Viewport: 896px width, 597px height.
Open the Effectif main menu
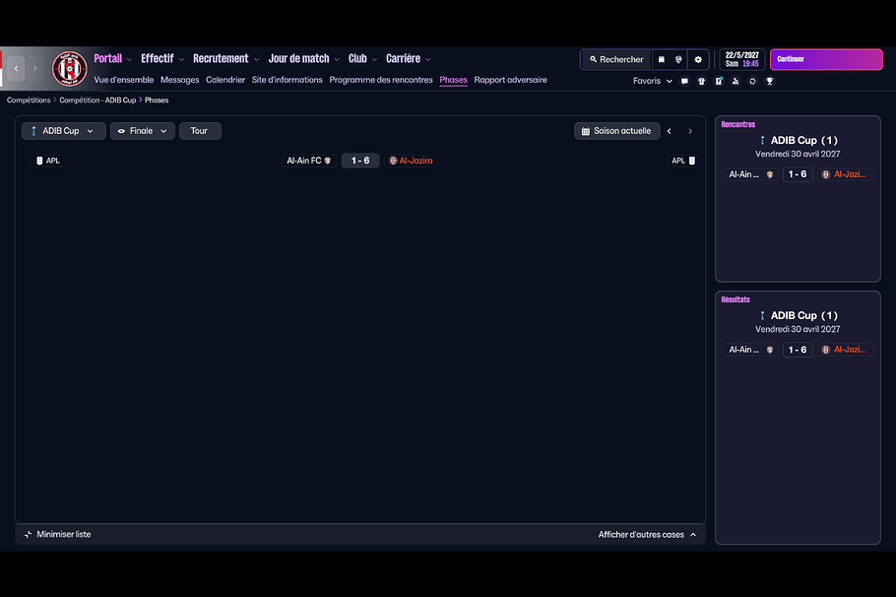pyautogui.click(x=158, y=58)
